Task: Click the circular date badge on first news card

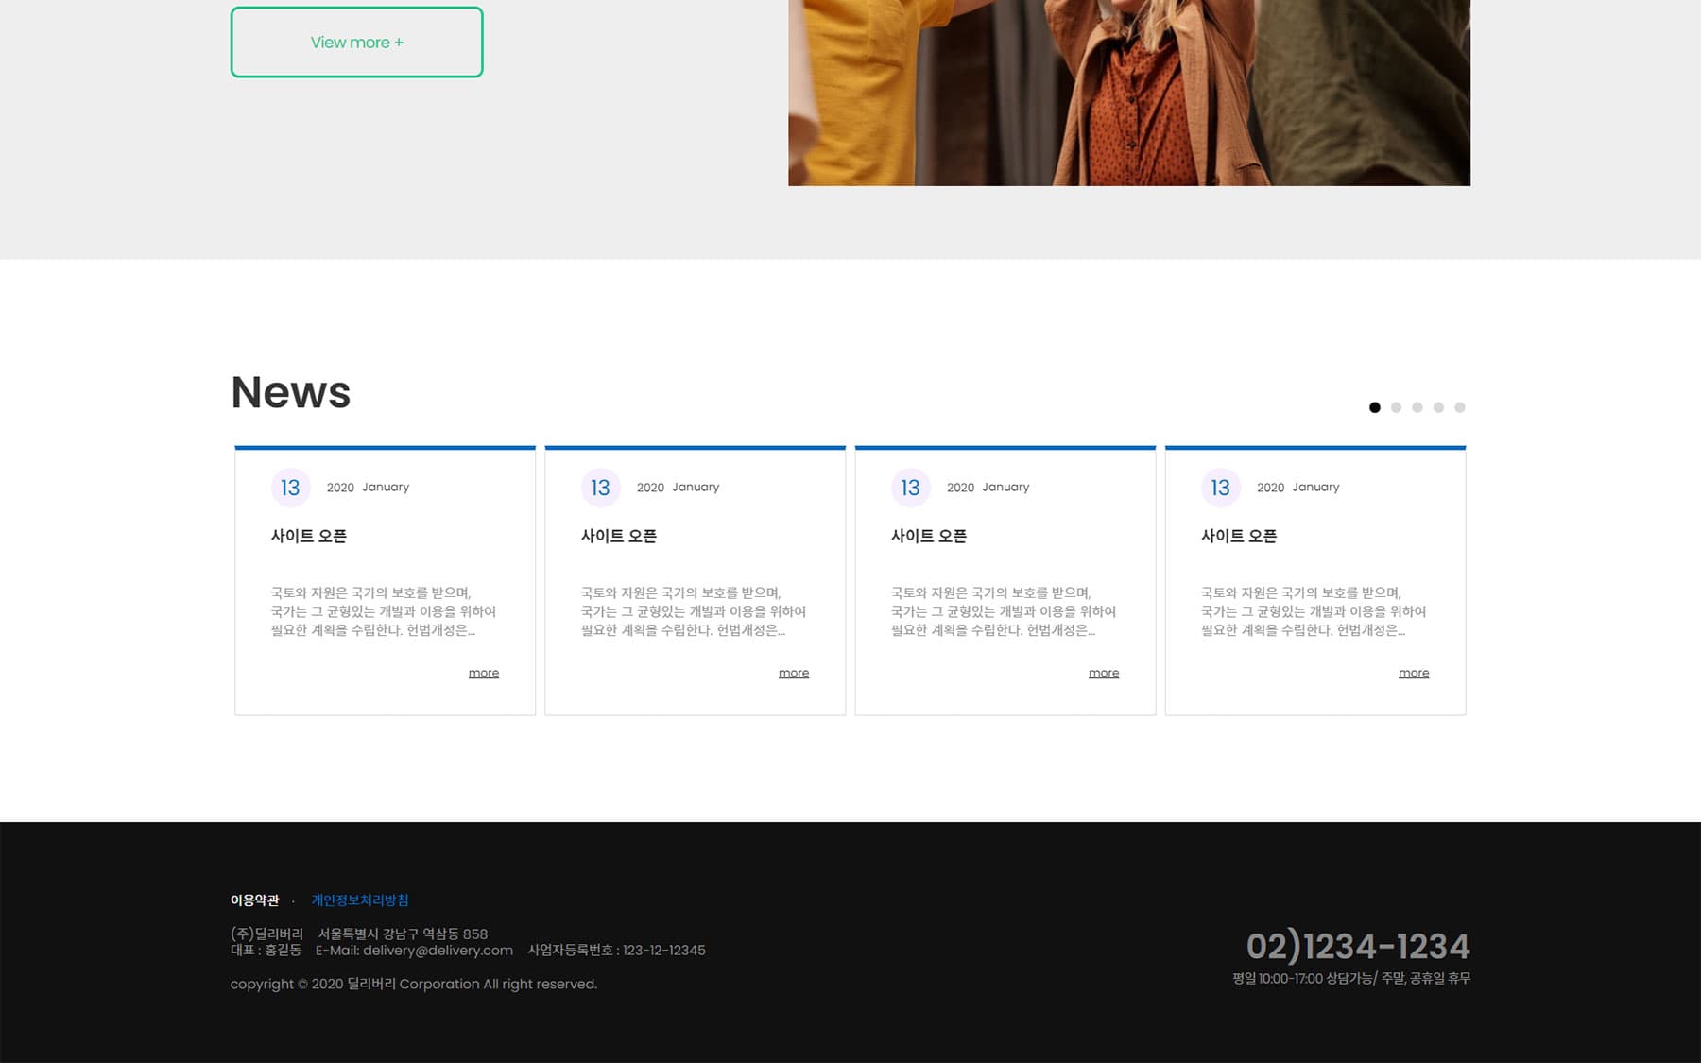Action: click(290, 488)
